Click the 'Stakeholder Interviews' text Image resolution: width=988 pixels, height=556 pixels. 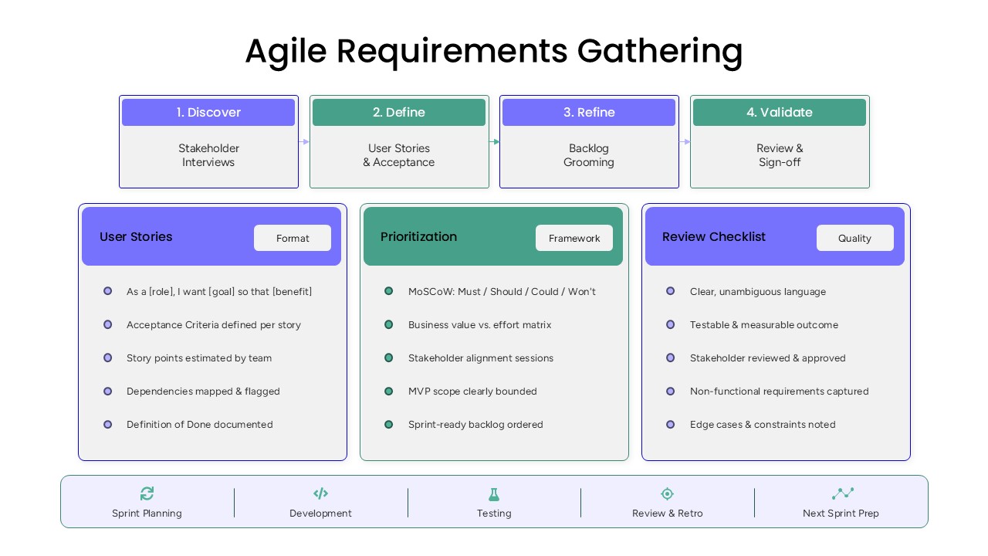(x=208, y=155)
